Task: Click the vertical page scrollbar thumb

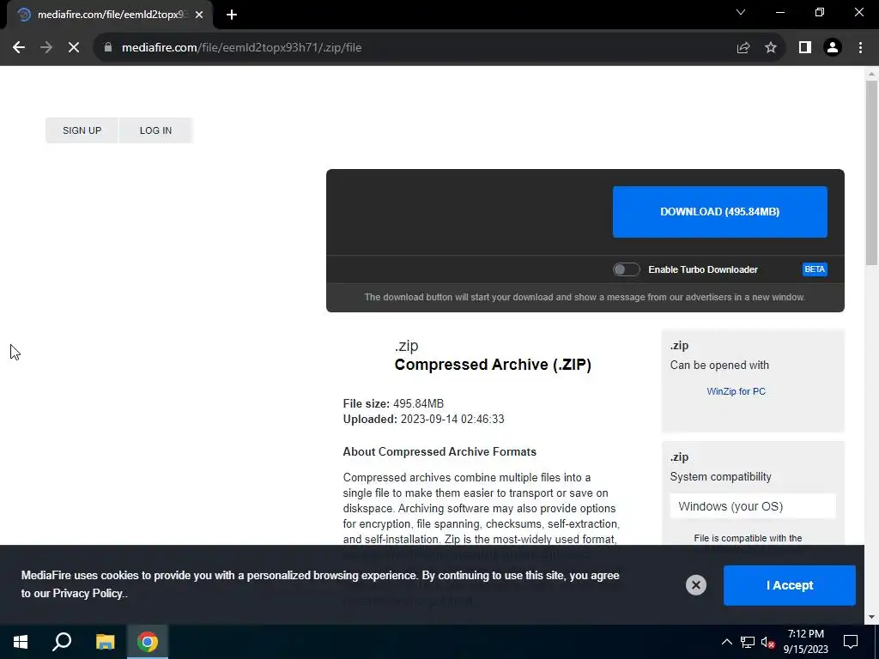Action: point(871,172)
